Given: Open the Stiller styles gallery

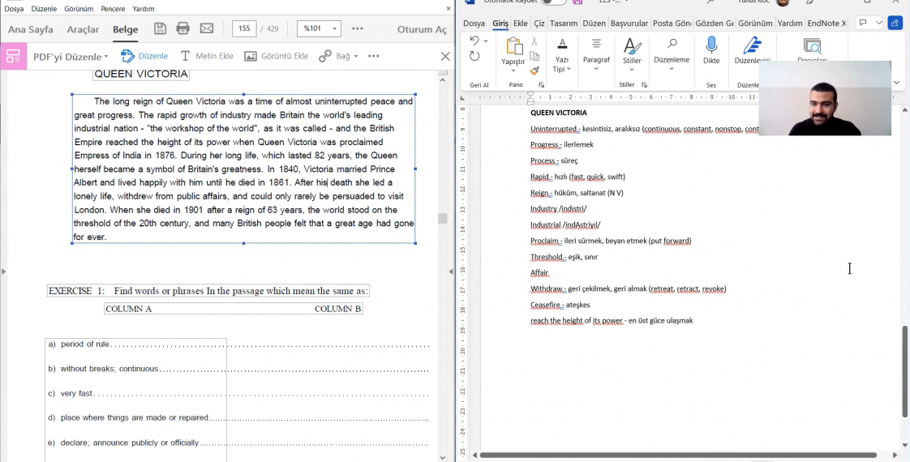Looking at the screenshot, I should coord(632,50).
